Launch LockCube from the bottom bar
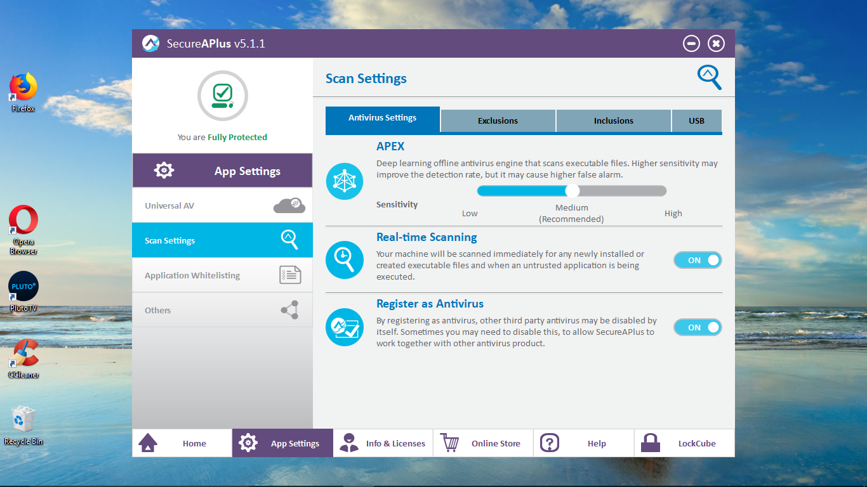Screen dimensions: 867x487 (684, 443)
